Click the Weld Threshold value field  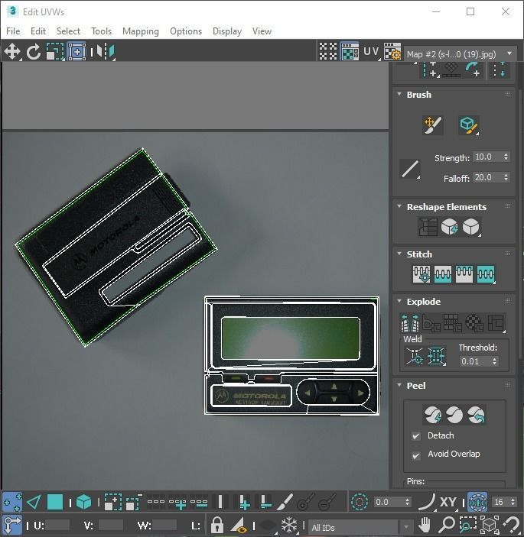pos(476,361)
